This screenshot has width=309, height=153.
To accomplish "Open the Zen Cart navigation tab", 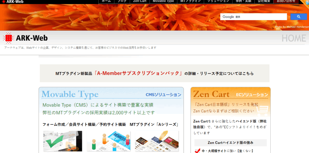I will coord(140,2).
